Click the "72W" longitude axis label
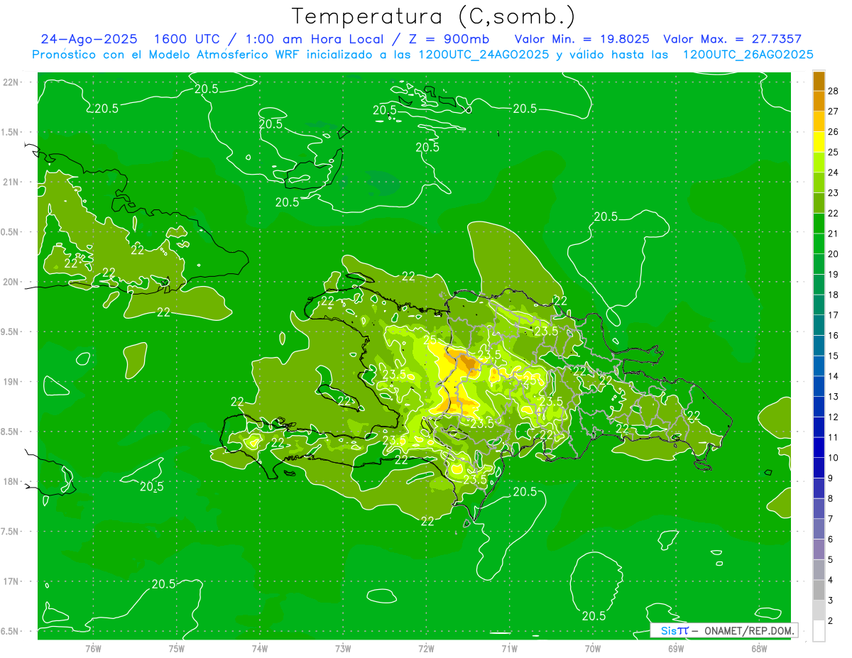 pos(426,648)
